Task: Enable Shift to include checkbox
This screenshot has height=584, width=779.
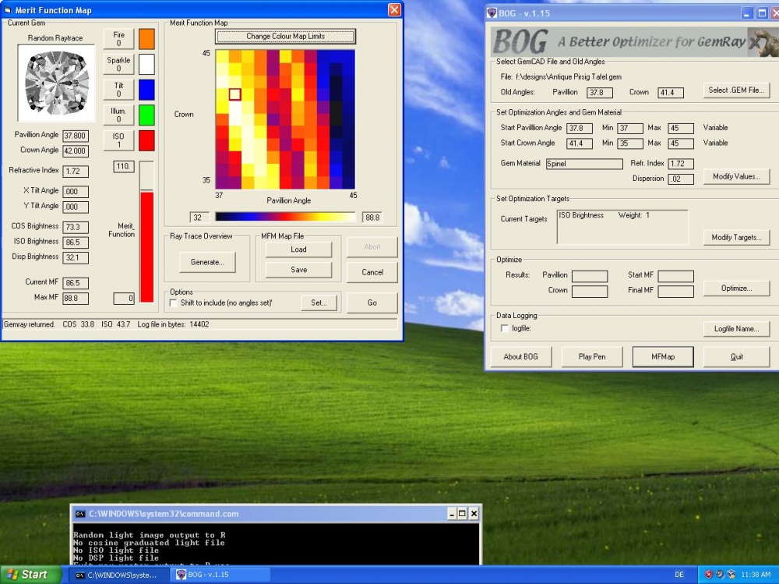Action: pos(174,303)
